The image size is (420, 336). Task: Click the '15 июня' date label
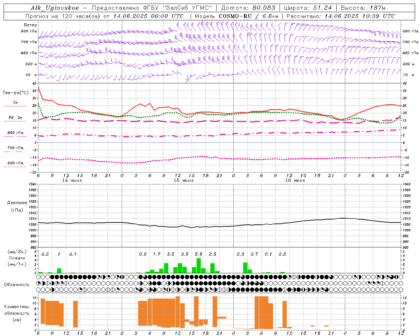[183, 180]
